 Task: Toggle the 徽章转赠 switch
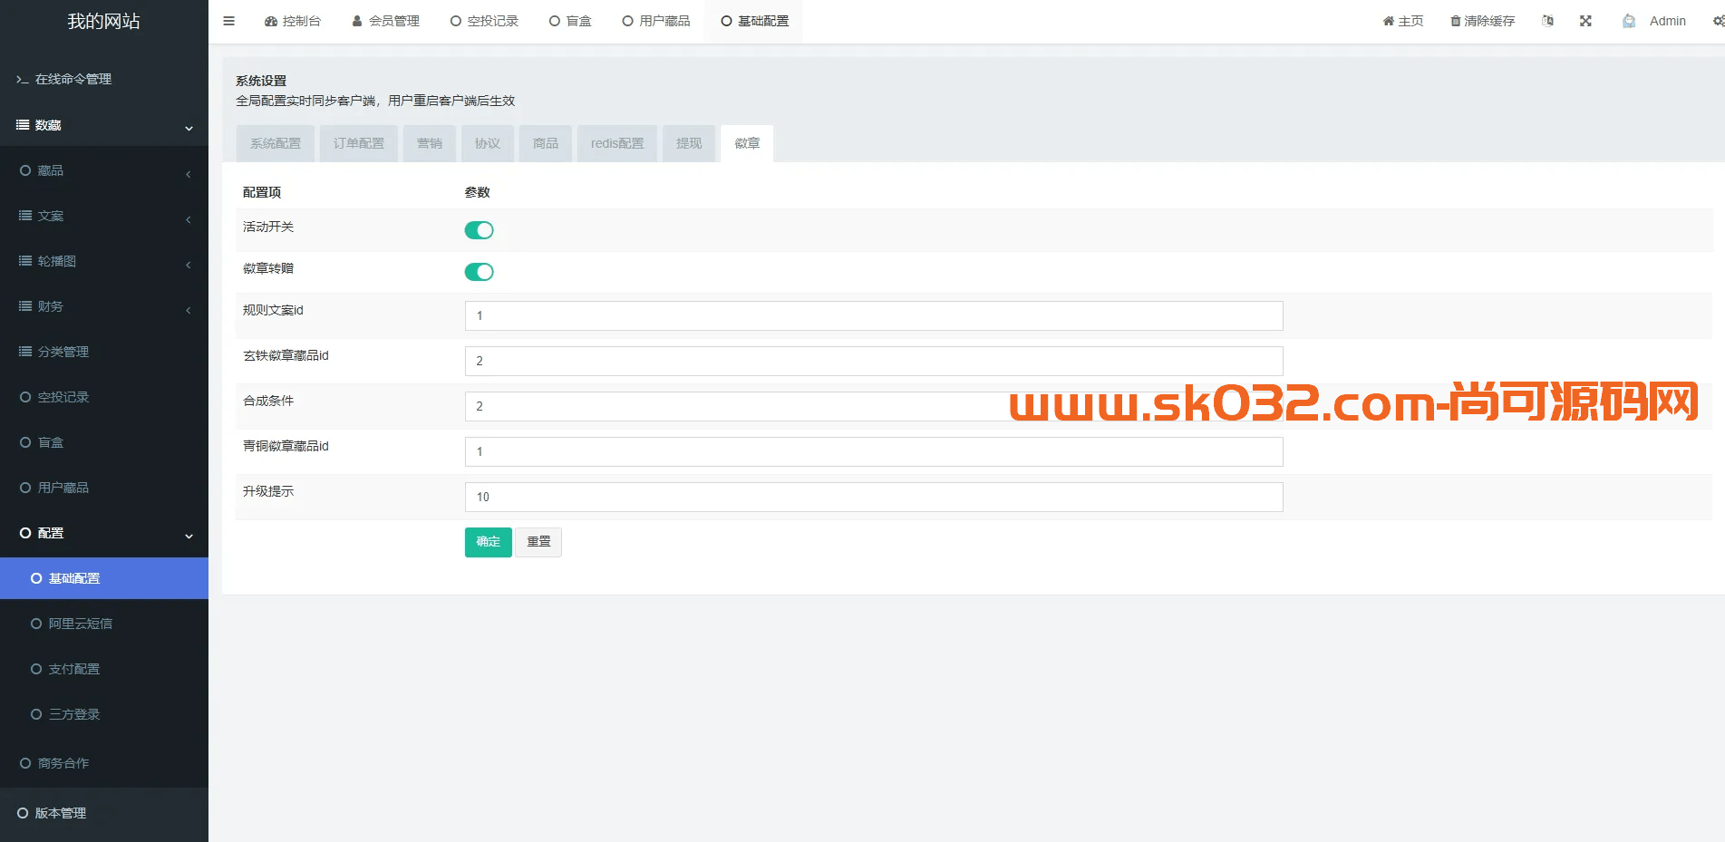[479, 272]
